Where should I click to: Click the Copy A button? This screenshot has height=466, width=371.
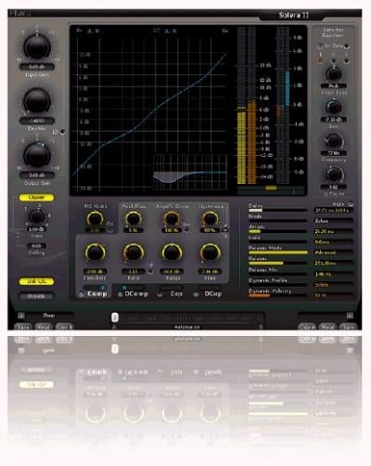tap(307, 327)
